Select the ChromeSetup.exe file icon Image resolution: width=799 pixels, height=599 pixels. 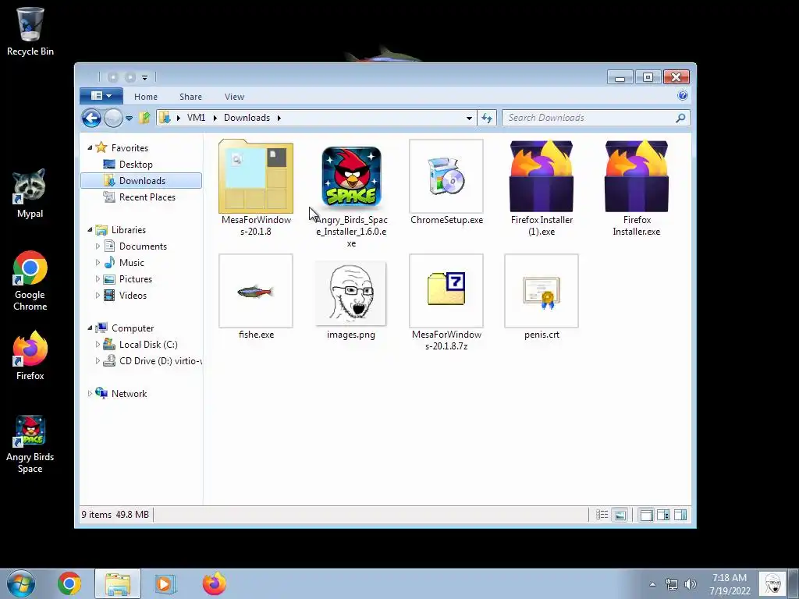click(446, 176)
